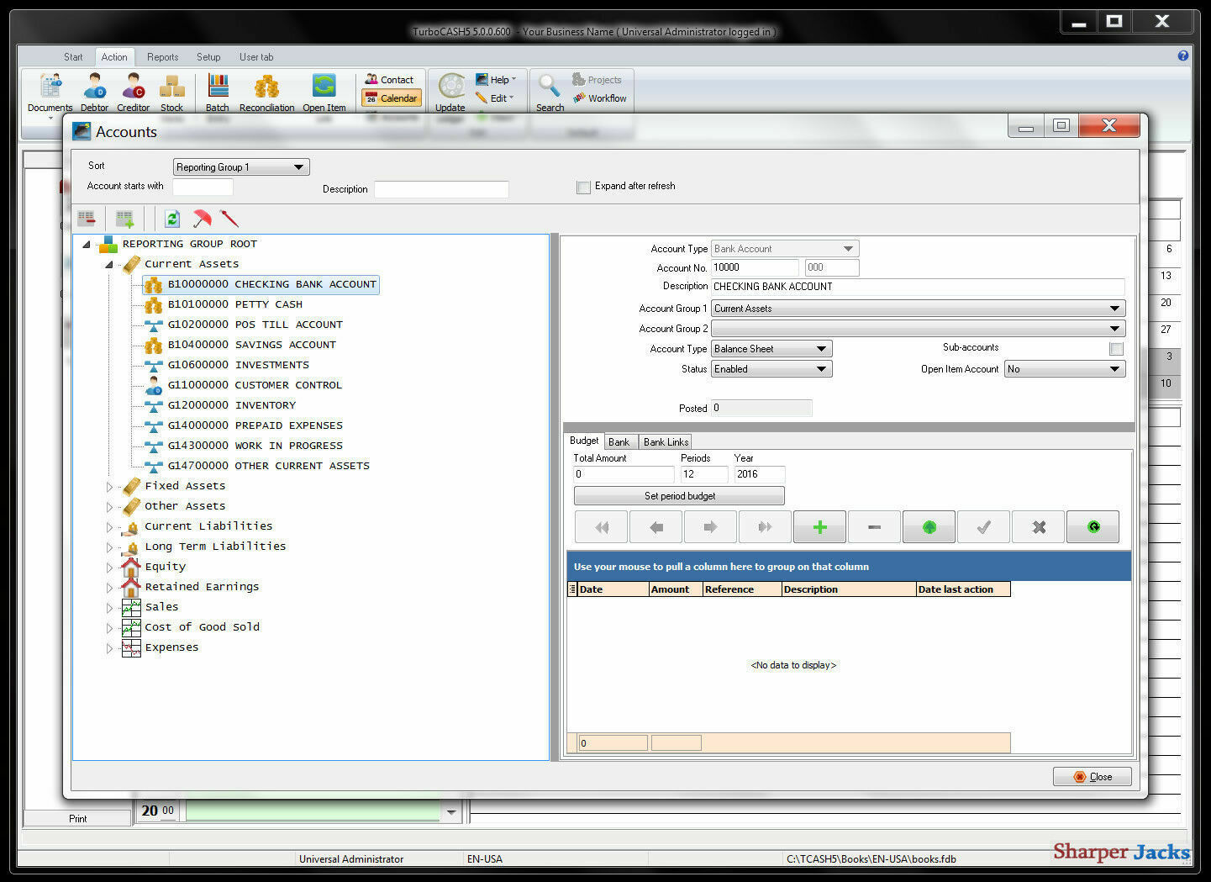
Task: Go to previous budget record
Action: coord(656,527)
